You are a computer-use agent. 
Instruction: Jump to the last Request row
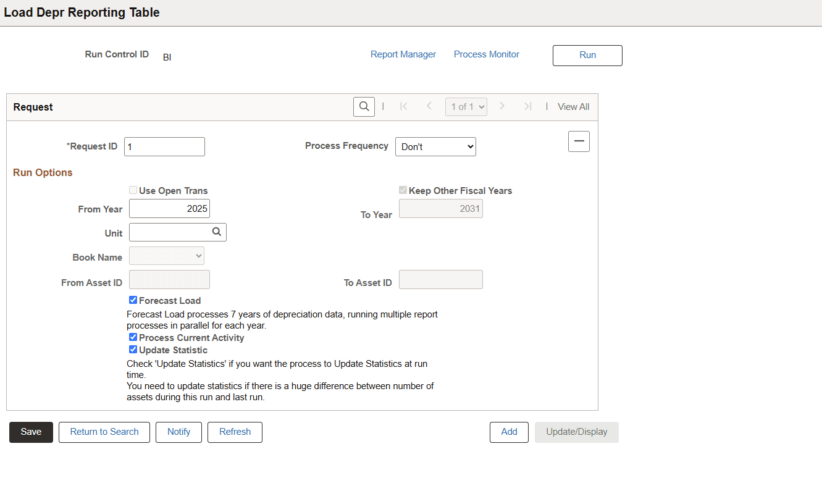point(528,106)
